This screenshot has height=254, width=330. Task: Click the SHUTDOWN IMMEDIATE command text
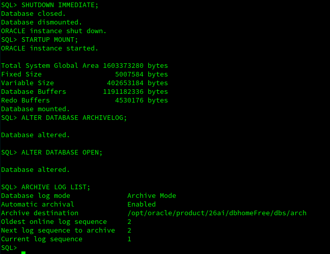[60, 5]
